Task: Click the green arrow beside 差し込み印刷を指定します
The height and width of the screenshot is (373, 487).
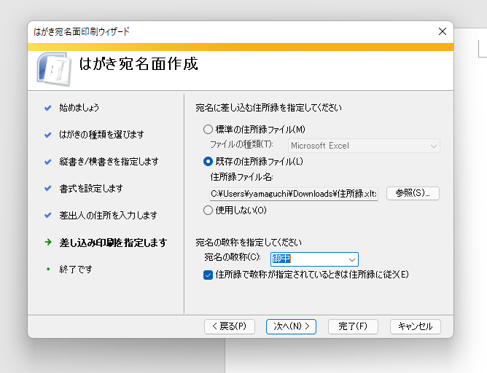Action: [x=48, y=242]
